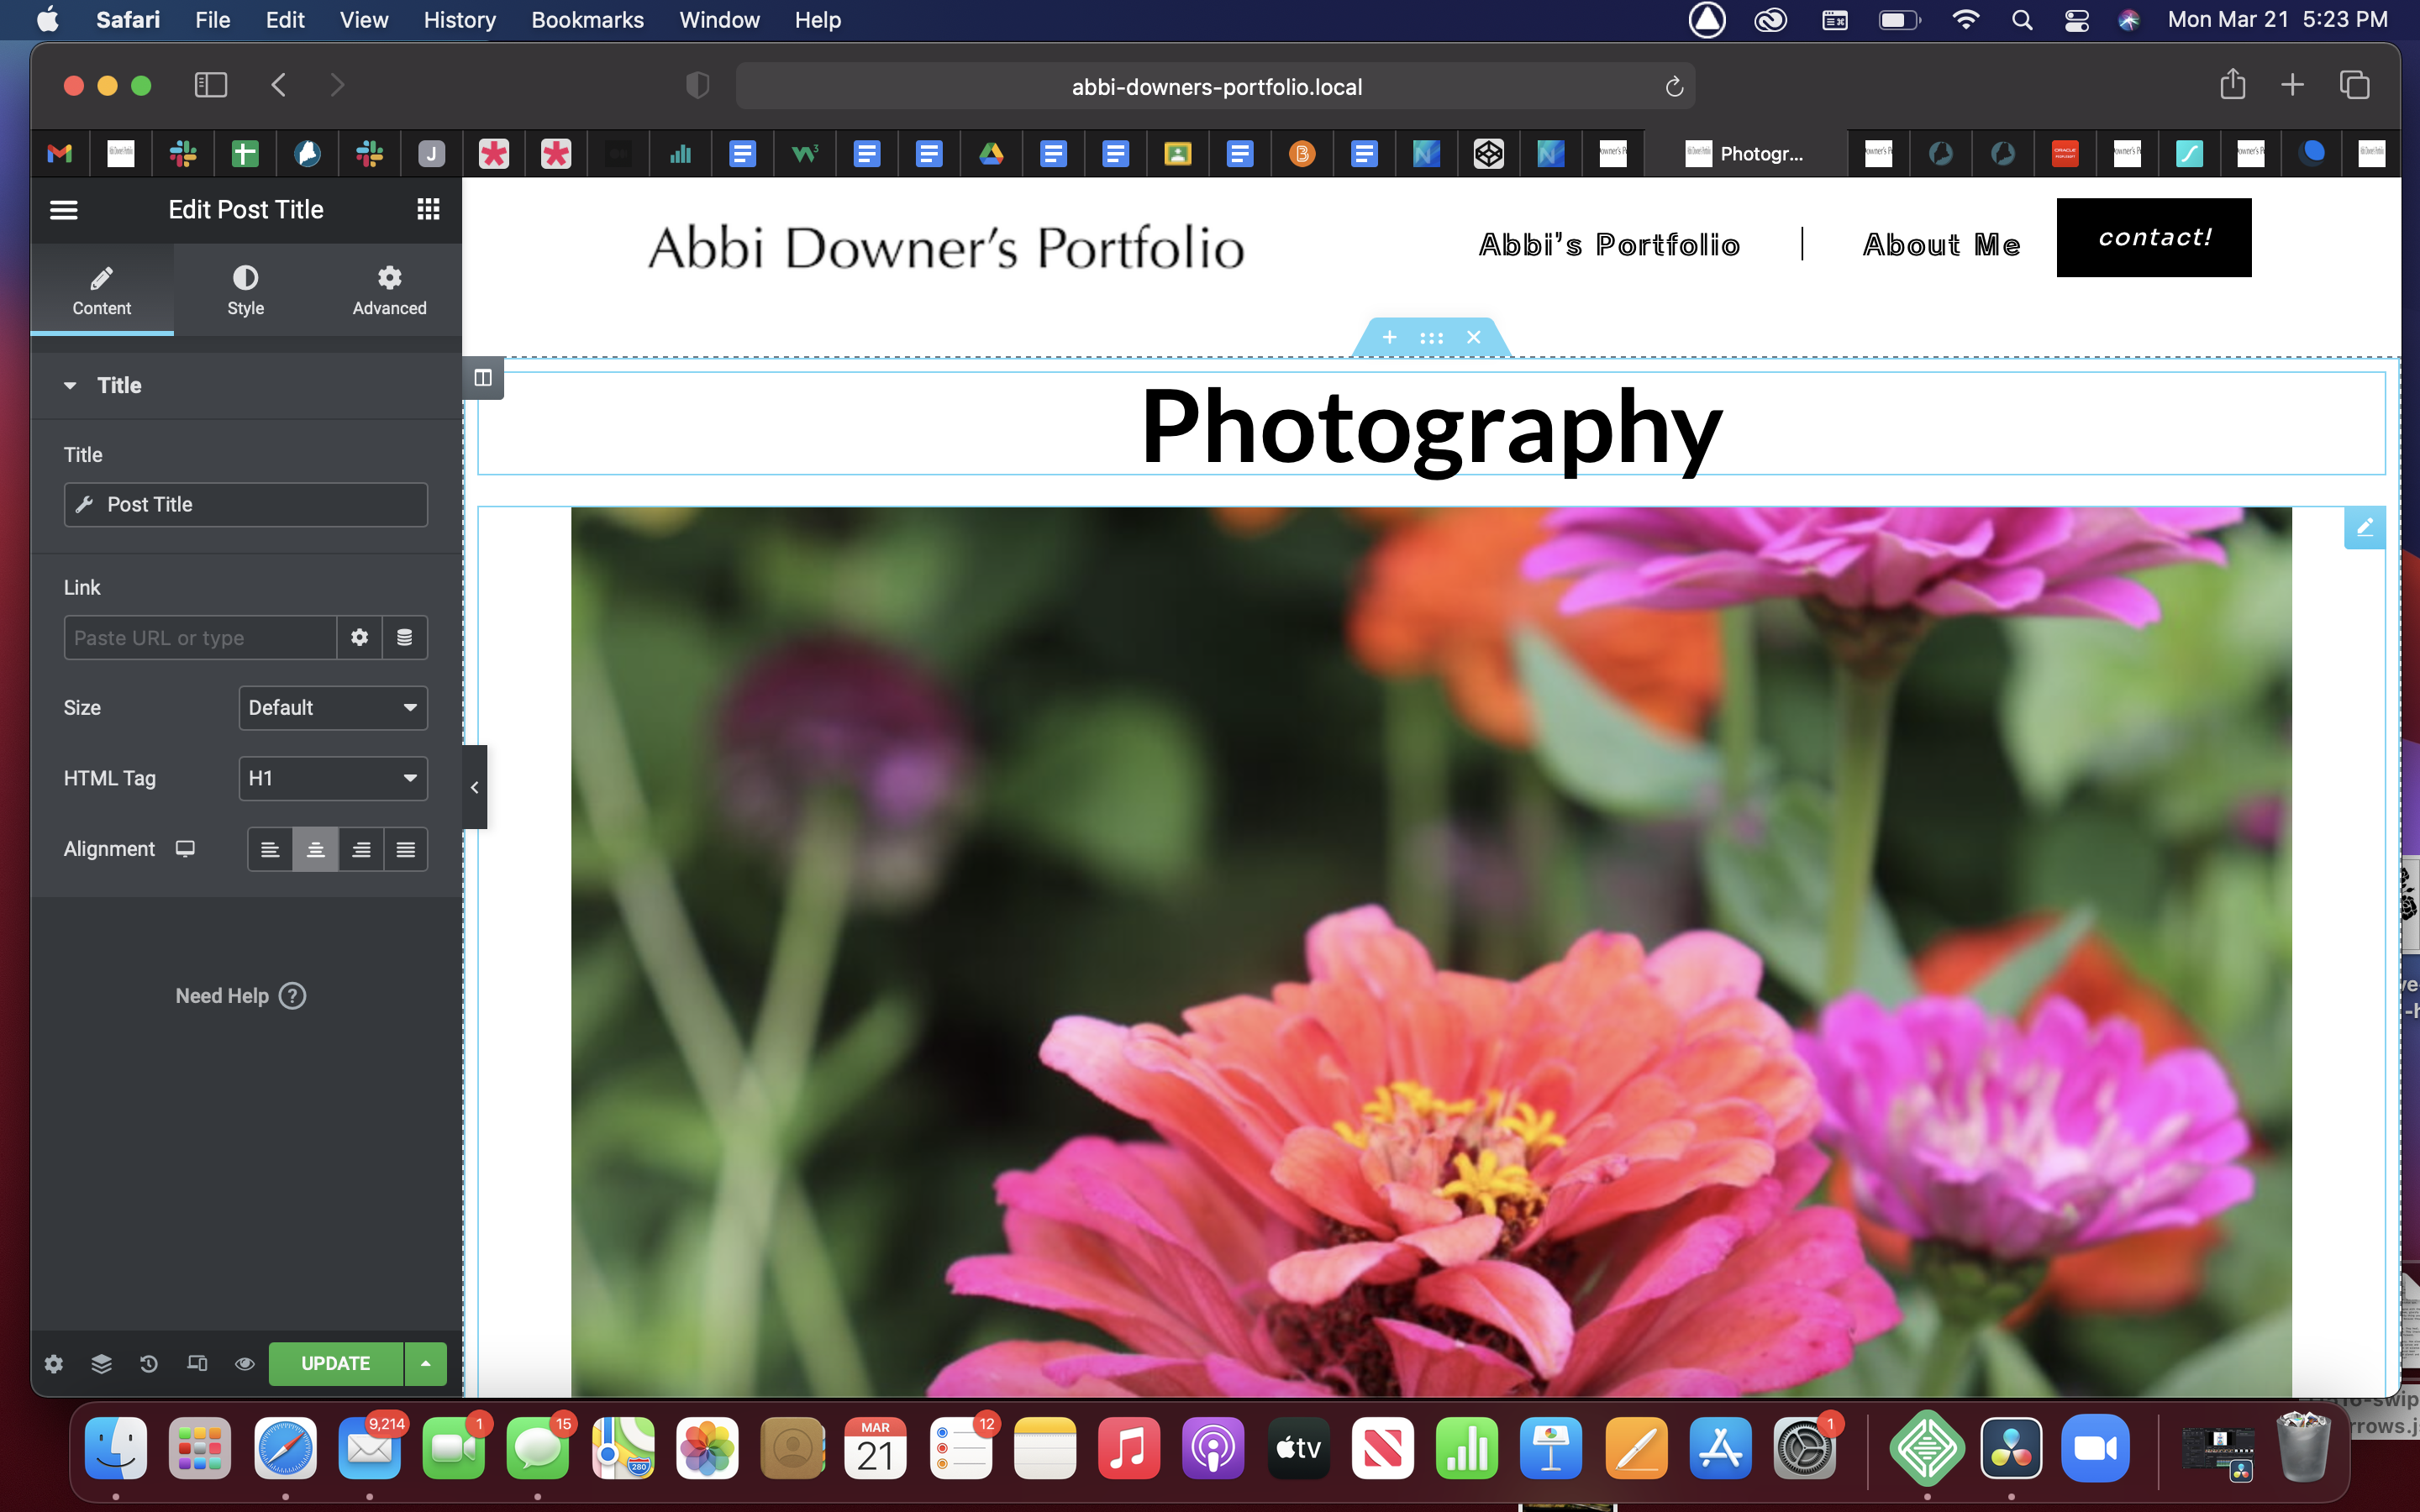This screenshot has width=2420, height=1512.
Task: Set alignment to justified
Action: click(405, 849)
